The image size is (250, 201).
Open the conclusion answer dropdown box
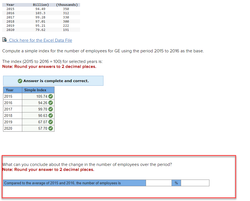click(195, 183)
